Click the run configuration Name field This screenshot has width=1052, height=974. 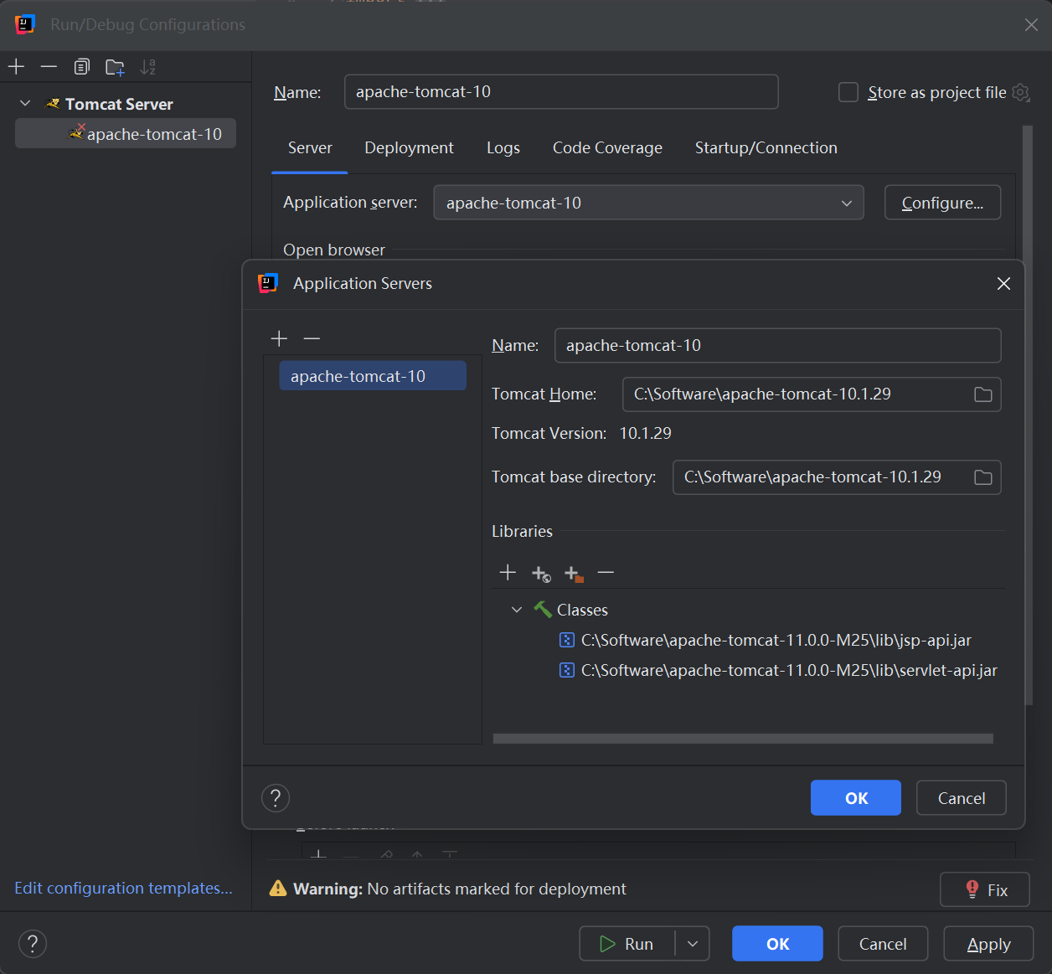(561, 92)
